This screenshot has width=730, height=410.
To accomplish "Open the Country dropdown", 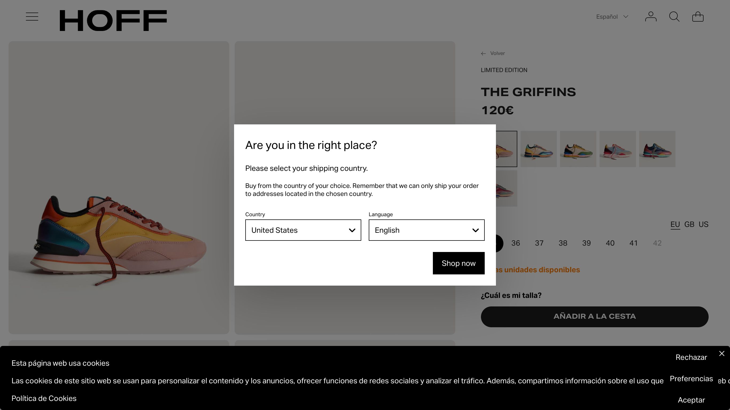I will click(x=303, y=230).
